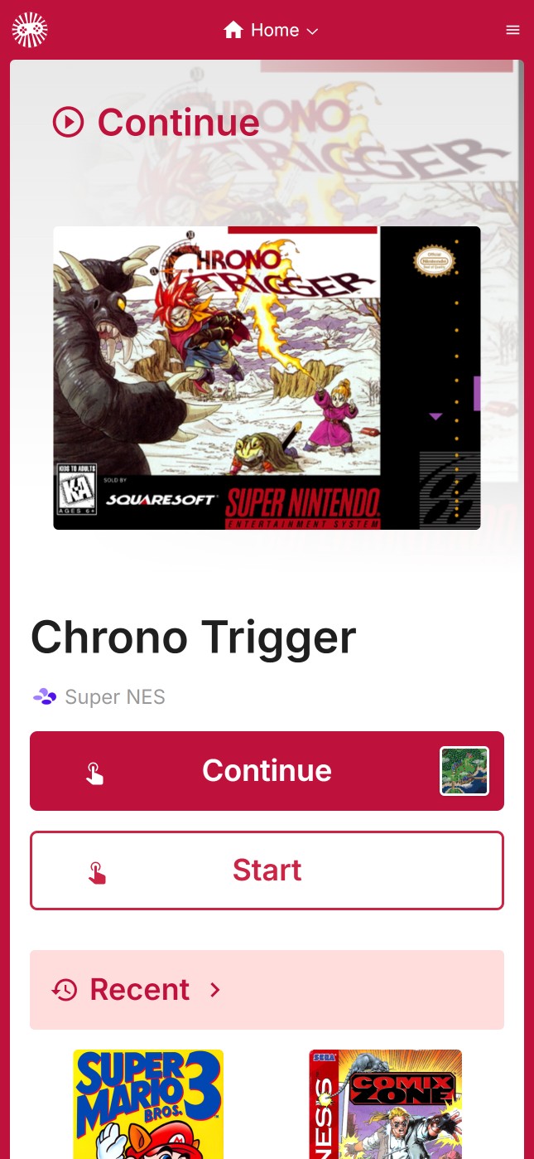The height and width of the screenshot is (1159, 534).
Task: Select the Super NES platform label
Action: (x=115, y=697)
